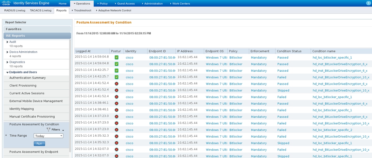Click the Filters funnel icon
This screenshot has width=372, height=158.
tap(48, 129)
